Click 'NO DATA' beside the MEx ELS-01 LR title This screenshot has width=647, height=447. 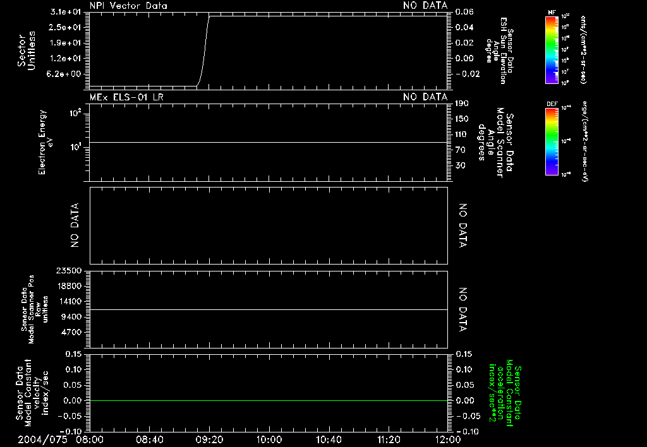[425, 97]
